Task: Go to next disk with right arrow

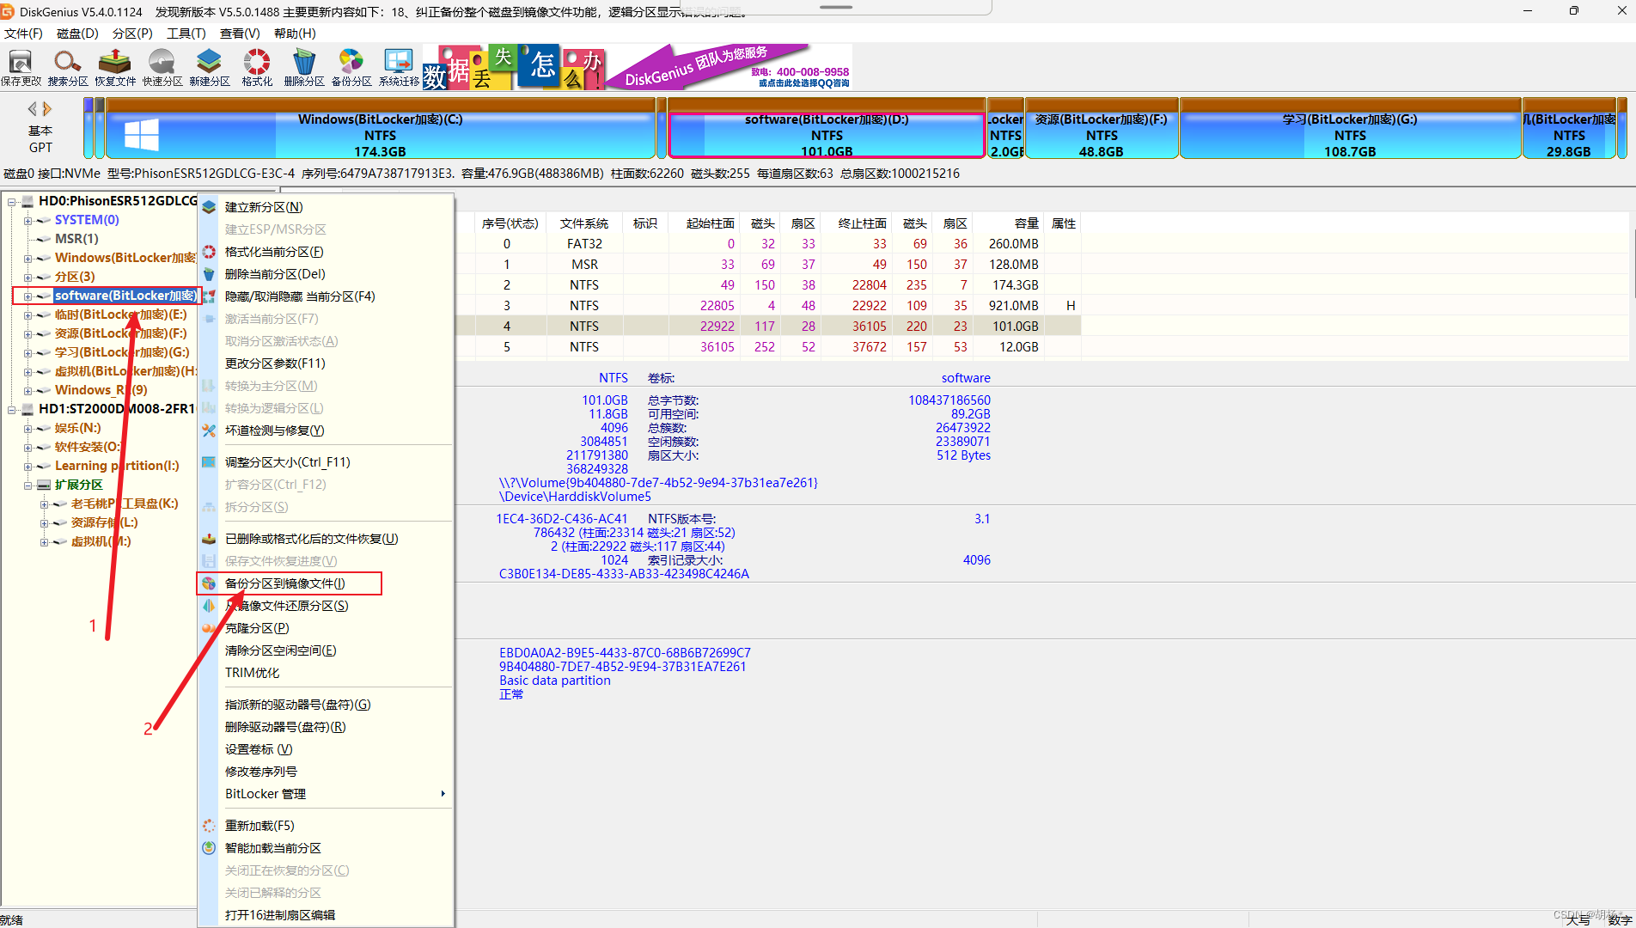Action: click(47, 109)
